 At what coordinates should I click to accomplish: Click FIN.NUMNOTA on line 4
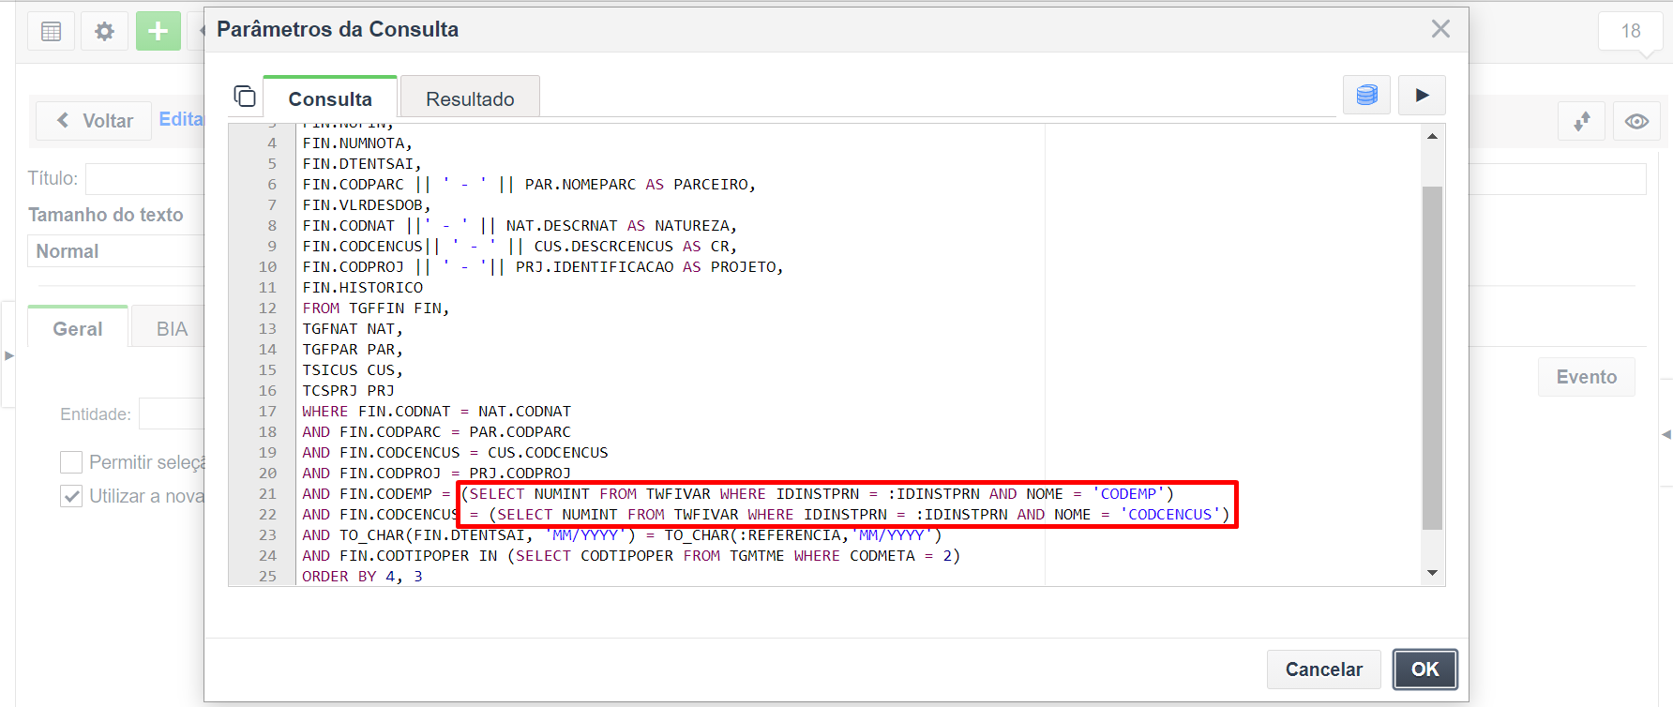[357, 143]
